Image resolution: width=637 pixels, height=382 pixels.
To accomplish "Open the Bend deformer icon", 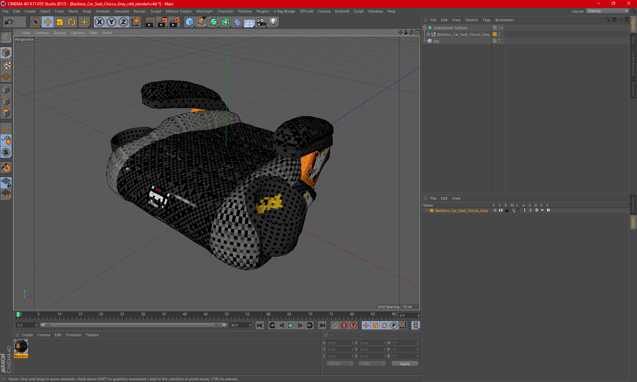I will pos(238,22).
